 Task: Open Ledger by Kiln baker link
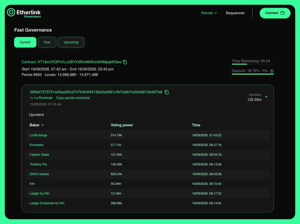pos(39,194)
